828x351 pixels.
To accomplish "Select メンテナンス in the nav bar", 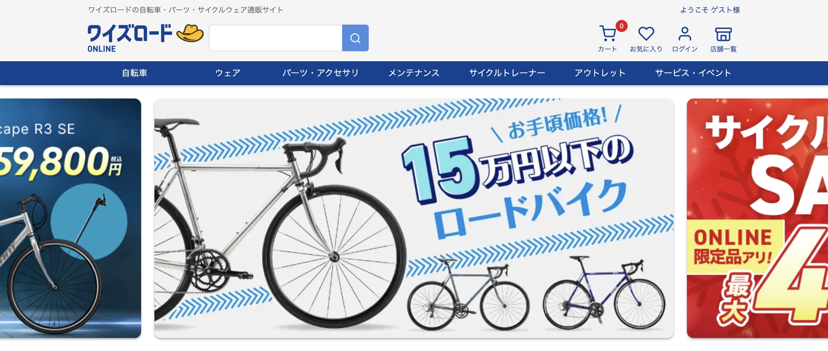I will coord(414,73).
